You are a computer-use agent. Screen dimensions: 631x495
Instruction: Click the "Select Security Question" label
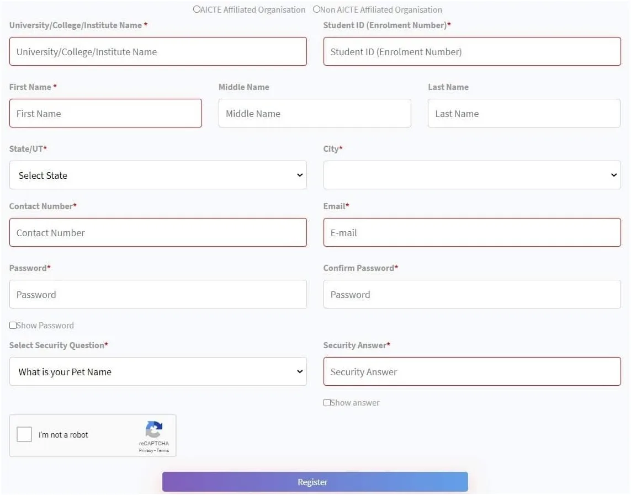click(59, 345)
